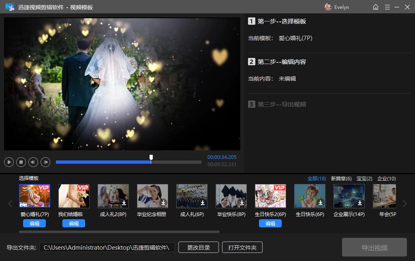The height and width of the screenshot is (261, 415).
Task: Open 更改目录 to change export folder
Action: (x=198, y=247)
